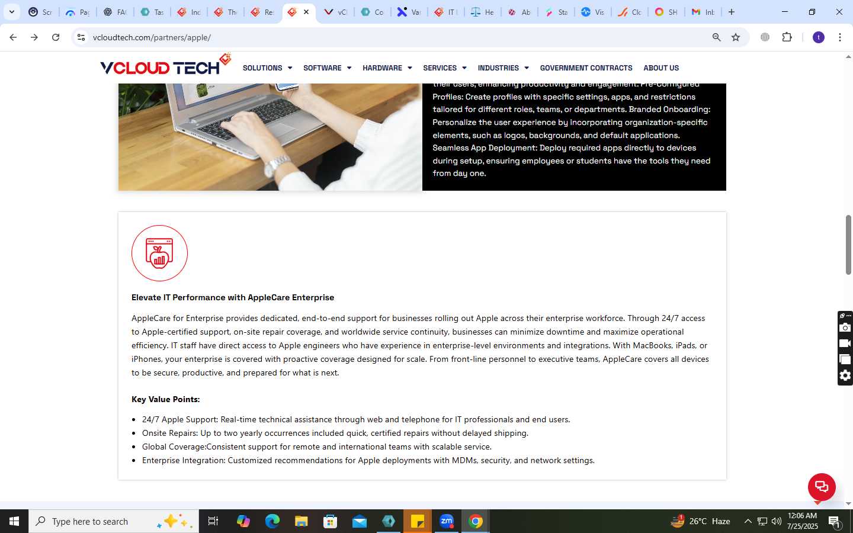Viewport: 853px width, 533px height.
Task: Click the heading Elevate IT Performance with AppleCare Enterprise
Action: point(233,297)
